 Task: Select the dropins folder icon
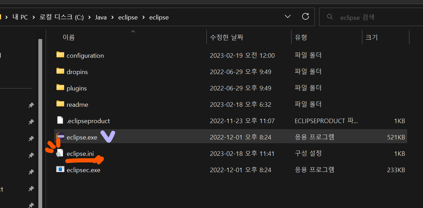[60, 71]
